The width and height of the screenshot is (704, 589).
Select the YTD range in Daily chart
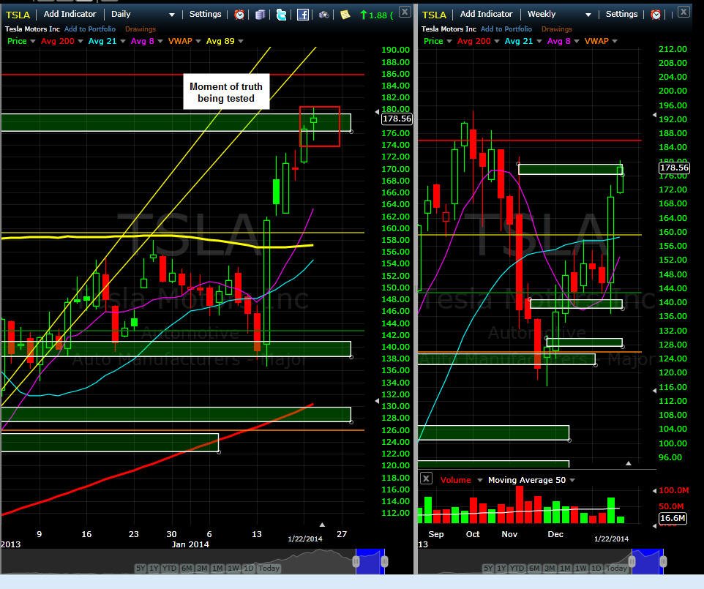(169, 569)
